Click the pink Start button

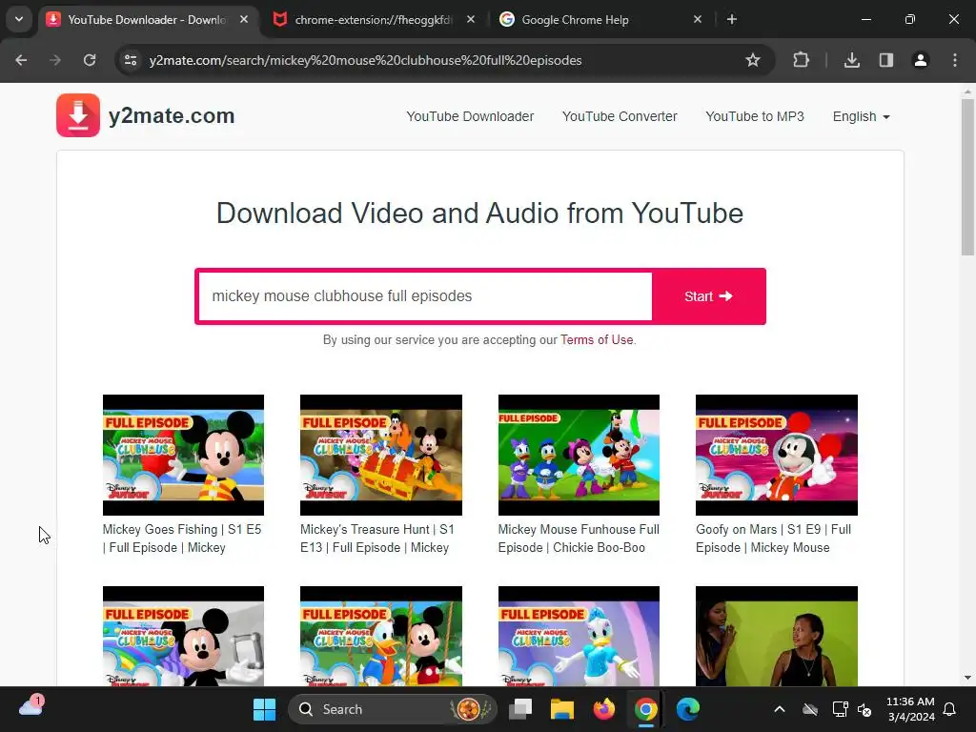pyautogui.click(x=708, y=296)
